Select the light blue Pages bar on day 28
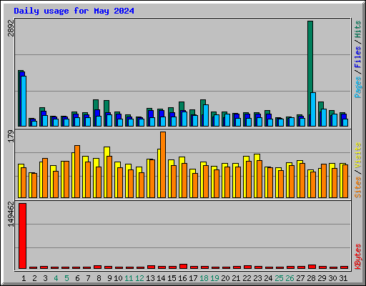Screen dimensions: 366x286 313,109
